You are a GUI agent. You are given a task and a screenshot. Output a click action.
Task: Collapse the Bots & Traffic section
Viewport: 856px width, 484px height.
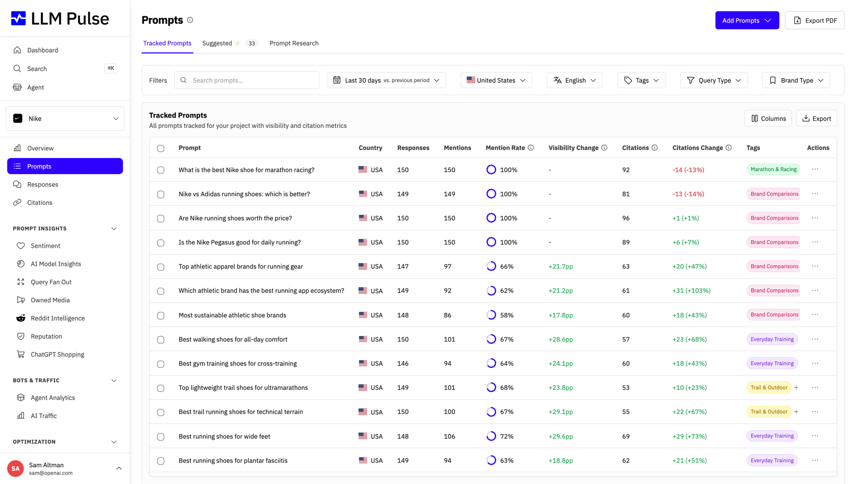click(x=114, y=380)
